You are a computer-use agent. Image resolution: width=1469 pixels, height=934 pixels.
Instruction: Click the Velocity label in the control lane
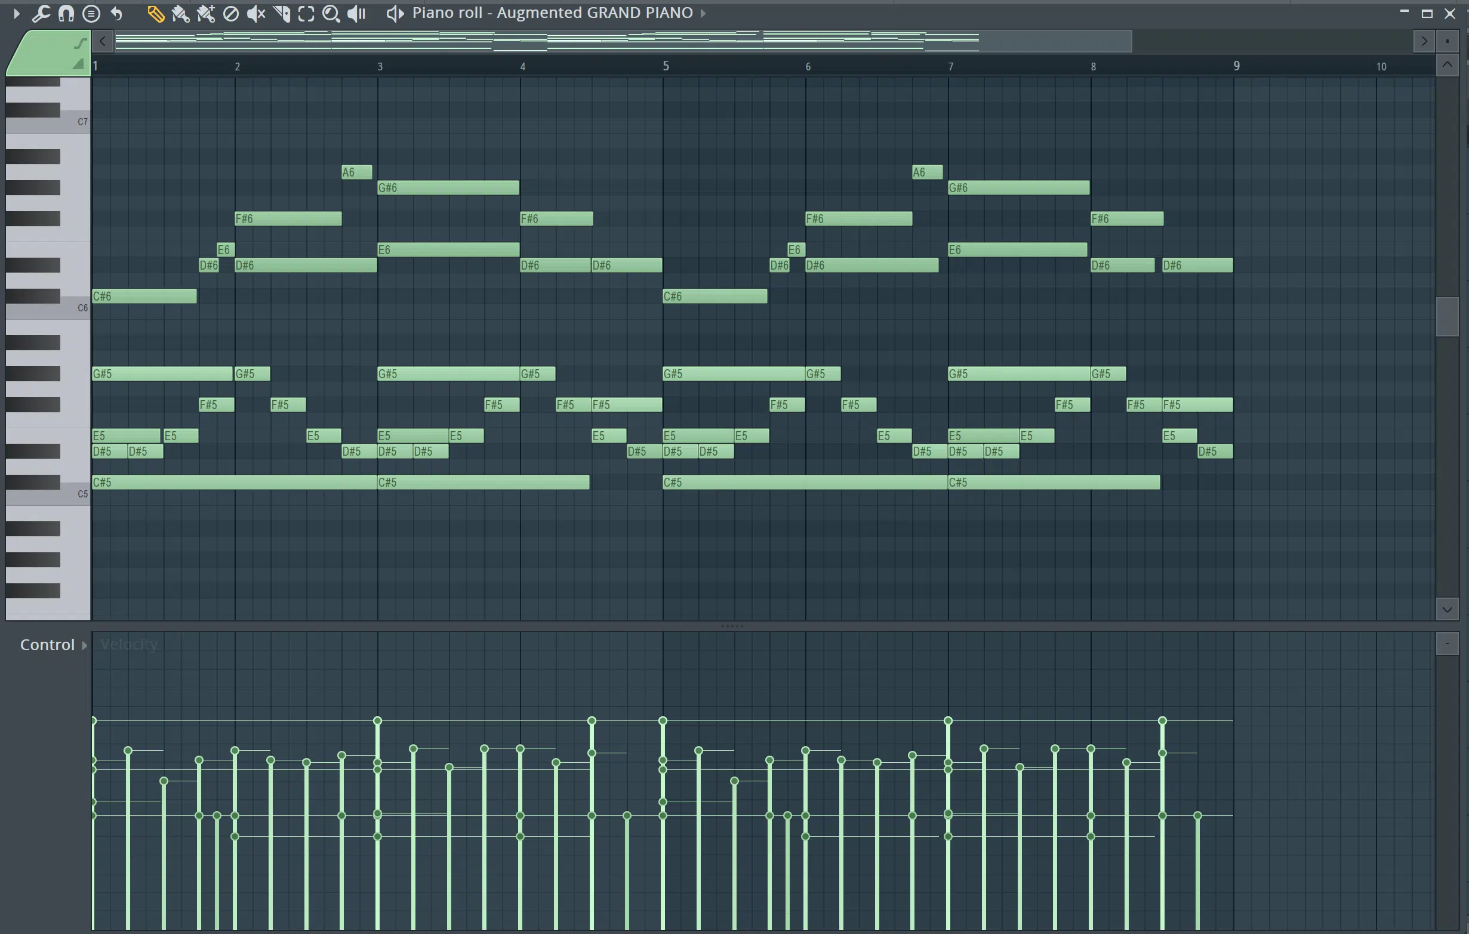129,644
